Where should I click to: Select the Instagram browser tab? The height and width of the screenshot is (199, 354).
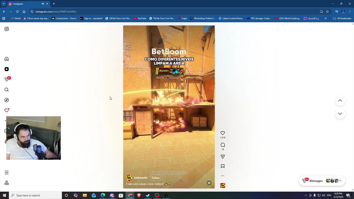[28, 4]
